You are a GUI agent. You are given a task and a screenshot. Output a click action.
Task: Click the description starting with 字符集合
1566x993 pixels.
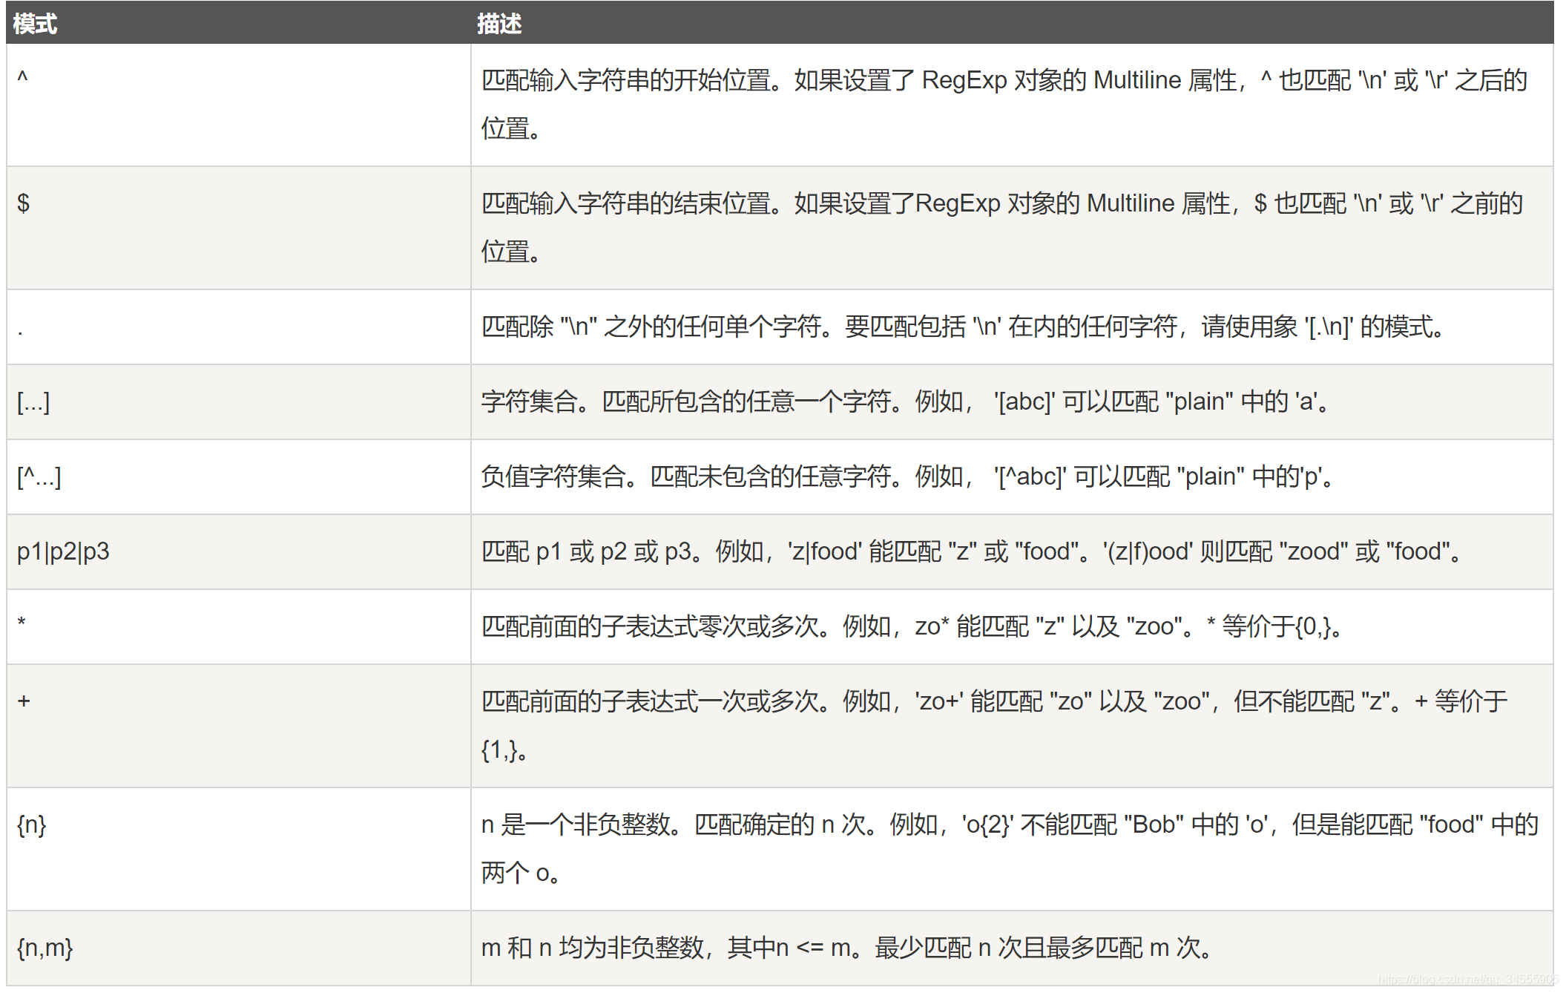(x=905, y=402)
